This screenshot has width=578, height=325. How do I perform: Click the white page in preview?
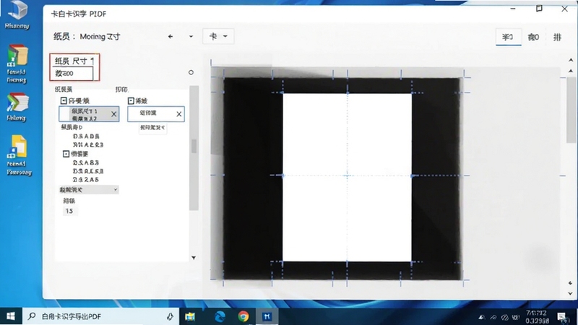click(x=347, y=177)
